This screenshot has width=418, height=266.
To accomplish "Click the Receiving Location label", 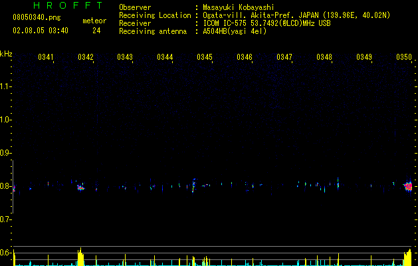I will (x=155, y=15).
